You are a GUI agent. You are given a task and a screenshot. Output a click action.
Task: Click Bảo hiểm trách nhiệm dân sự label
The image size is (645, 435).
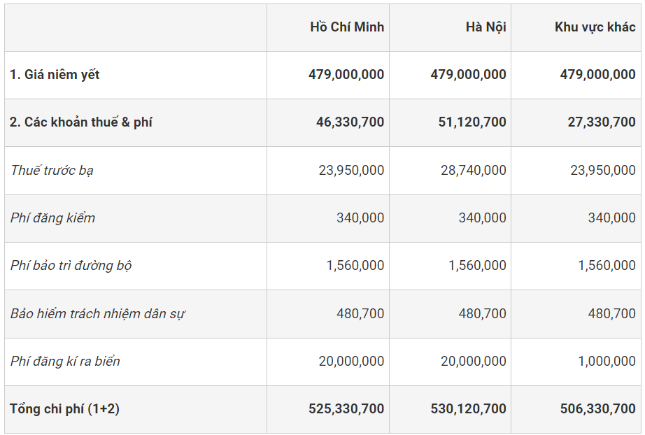click(97, 313)
